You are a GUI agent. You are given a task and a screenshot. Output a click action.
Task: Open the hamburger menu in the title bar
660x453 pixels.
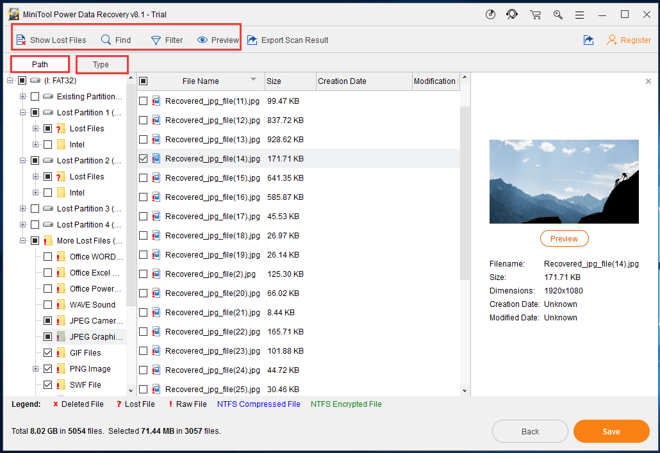pyautogui.click(x=580, y=14)
